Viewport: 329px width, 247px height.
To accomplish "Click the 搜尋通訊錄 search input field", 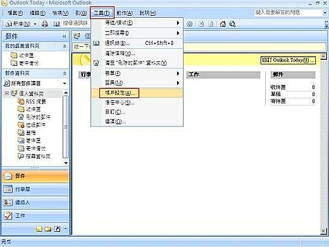I will tap(75, 23).
